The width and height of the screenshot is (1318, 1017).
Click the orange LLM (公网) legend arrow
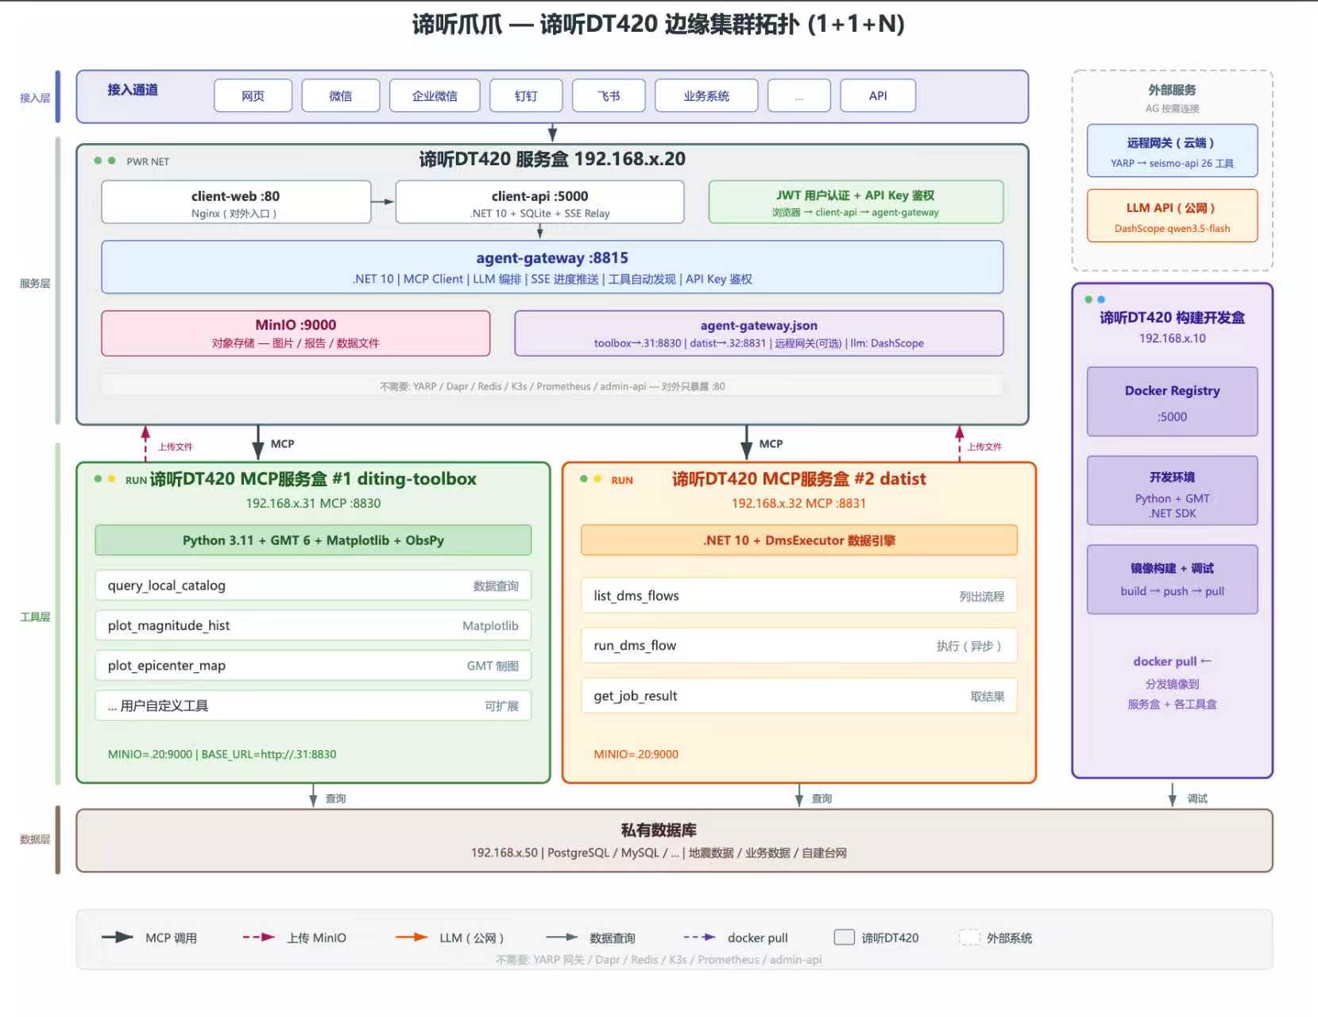(x=412, y=937)
